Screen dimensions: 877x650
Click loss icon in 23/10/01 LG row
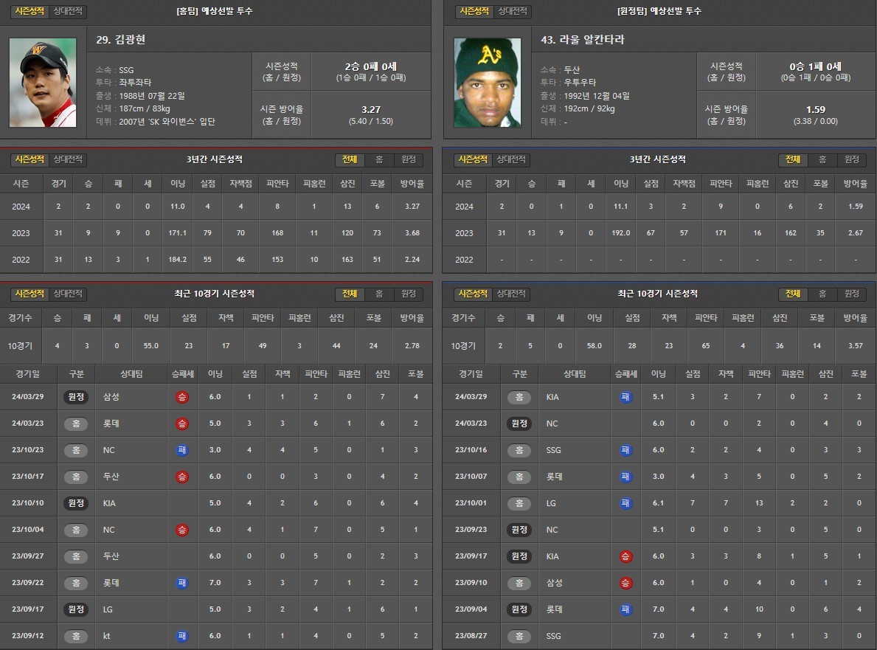click(x=625, y=503)
